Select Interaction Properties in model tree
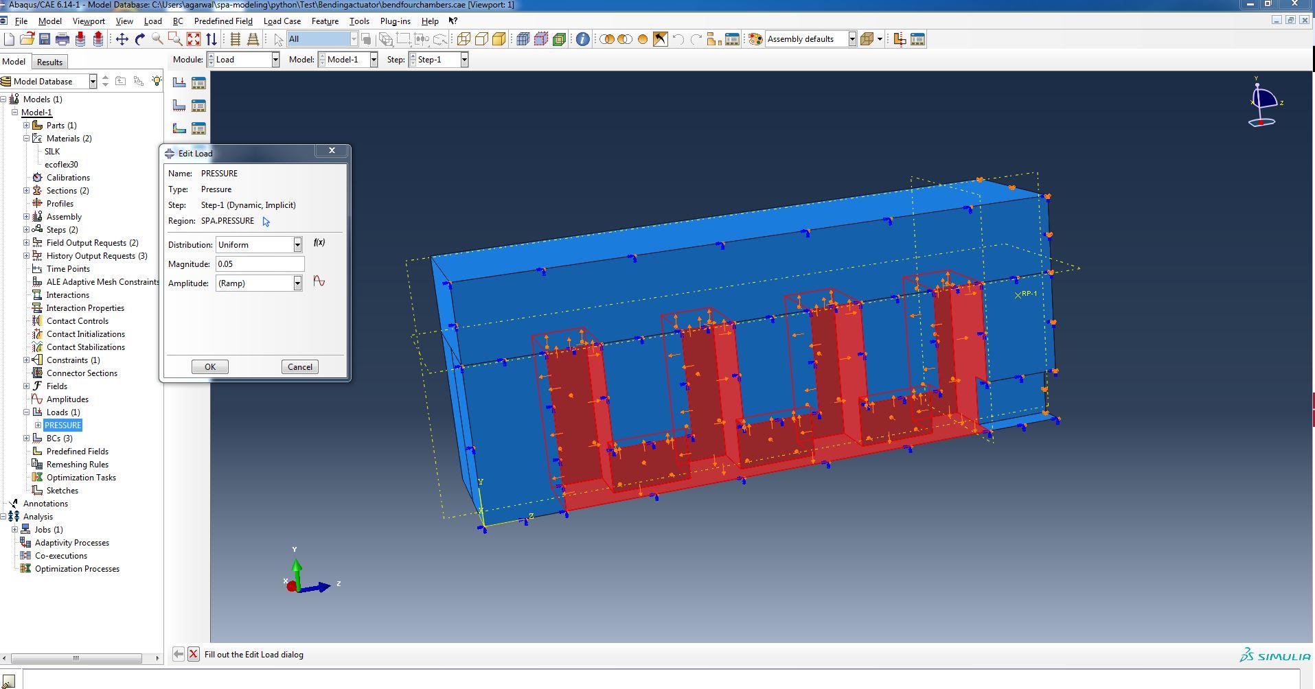 click(x=85, y=308)
